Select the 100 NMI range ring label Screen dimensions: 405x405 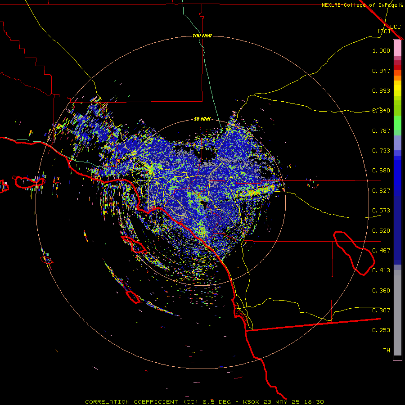click(202, 36)
